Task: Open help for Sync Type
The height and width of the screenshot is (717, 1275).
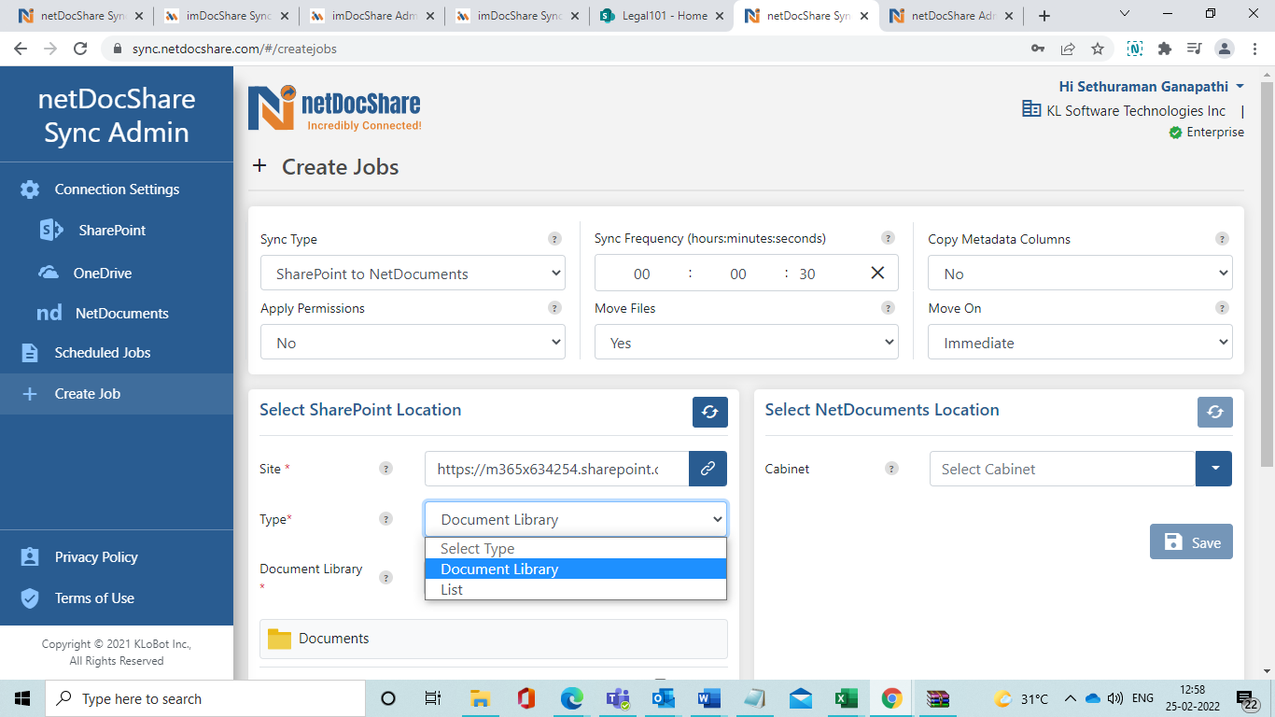Action: click(x=554, y=239)
